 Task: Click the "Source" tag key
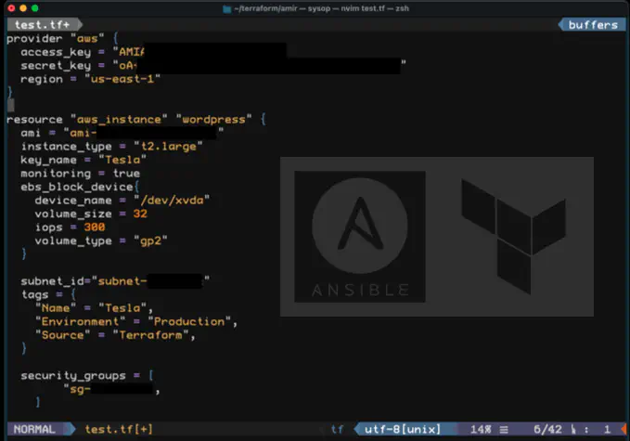(x=63, y=335)
